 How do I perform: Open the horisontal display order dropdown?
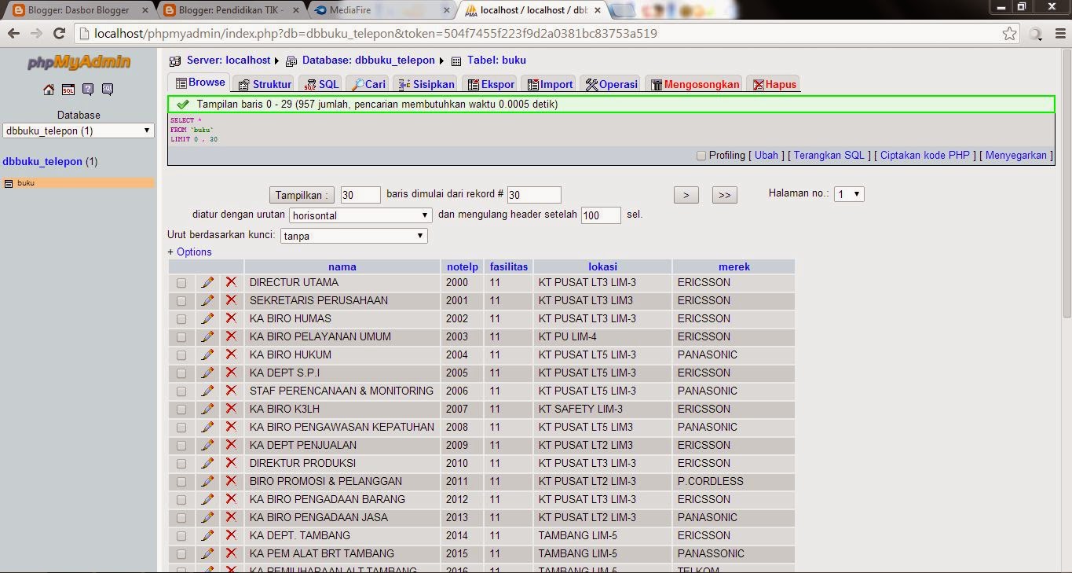click(x=361, y=215)
